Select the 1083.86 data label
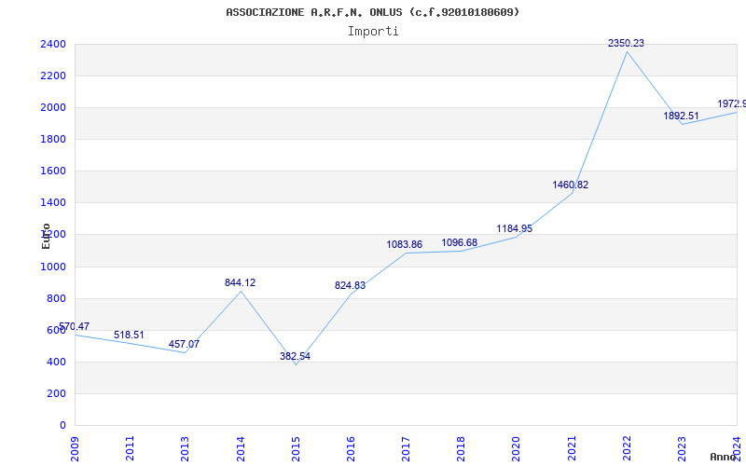 [x=405, y=244]
